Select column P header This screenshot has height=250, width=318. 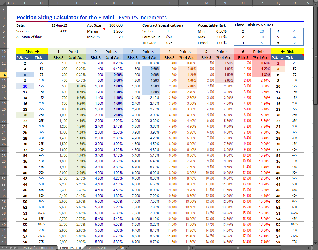(261, 3)
